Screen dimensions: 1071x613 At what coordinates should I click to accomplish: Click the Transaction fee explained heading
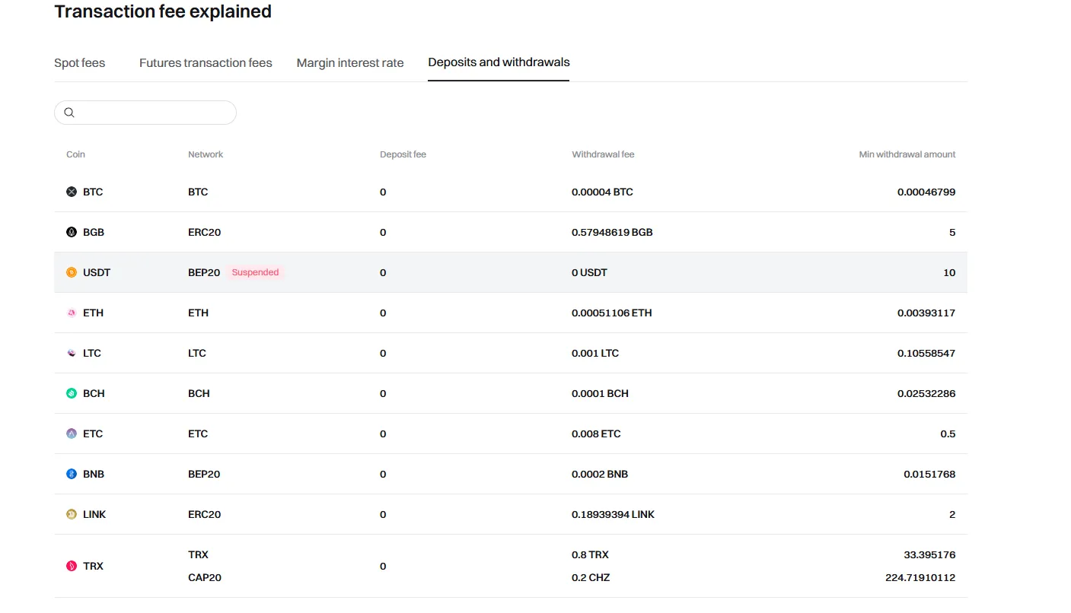tap(163, 11)
